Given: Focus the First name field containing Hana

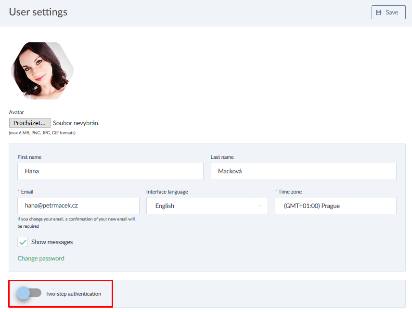Looking at the screenshot, I should point(110,171).
